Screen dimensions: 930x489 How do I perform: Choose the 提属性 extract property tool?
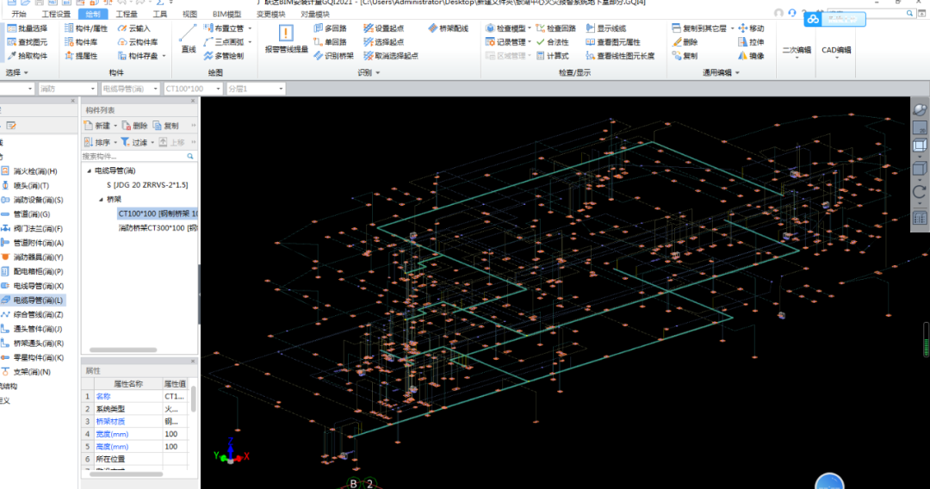click(81, 56)
